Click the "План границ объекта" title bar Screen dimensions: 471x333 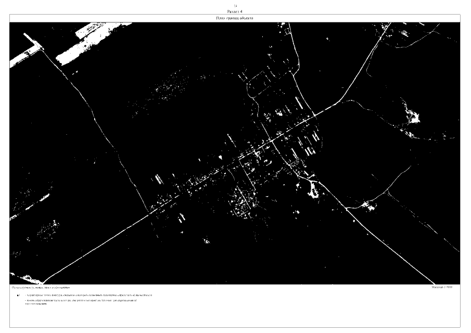[x=235, y=18]
